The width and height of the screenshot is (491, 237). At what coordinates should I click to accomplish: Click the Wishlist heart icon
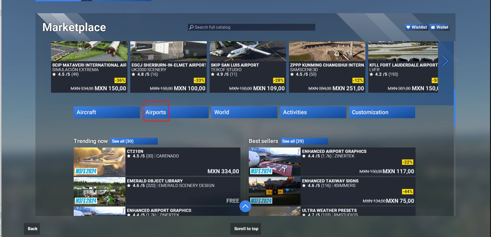(408, 27)
